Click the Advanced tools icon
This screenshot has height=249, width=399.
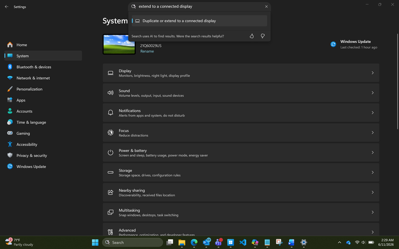point(110,232)
